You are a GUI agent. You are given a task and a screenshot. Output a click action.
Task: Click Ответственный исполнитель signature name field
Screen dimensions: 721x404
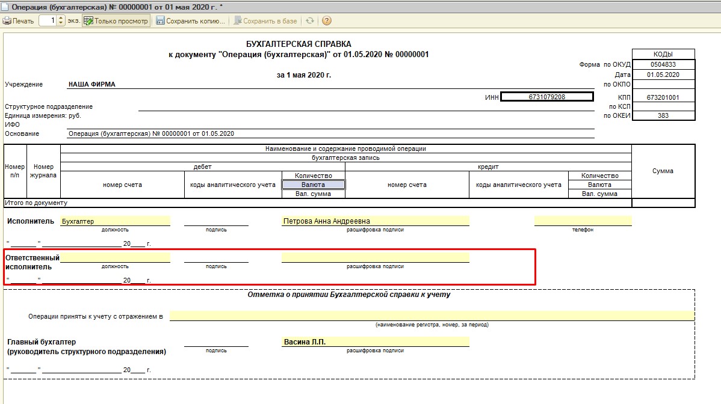pyautogui.click(x=375, y=258)
